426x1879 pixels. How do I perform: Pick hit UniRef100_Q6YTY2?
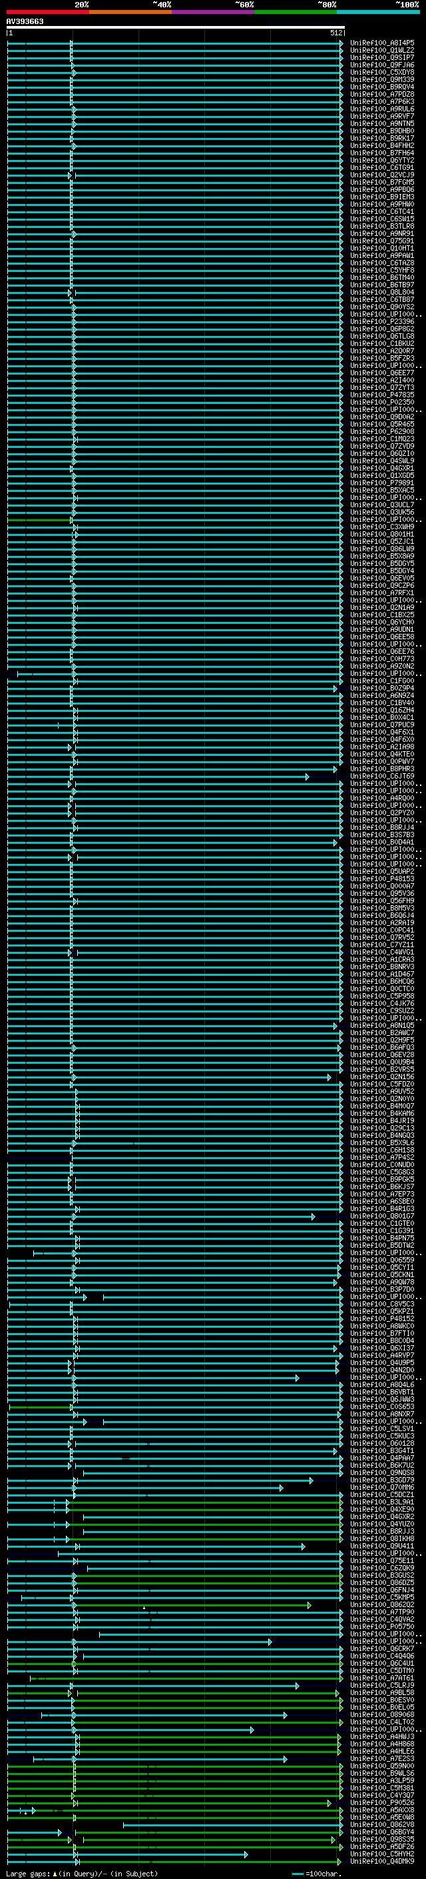382,160
